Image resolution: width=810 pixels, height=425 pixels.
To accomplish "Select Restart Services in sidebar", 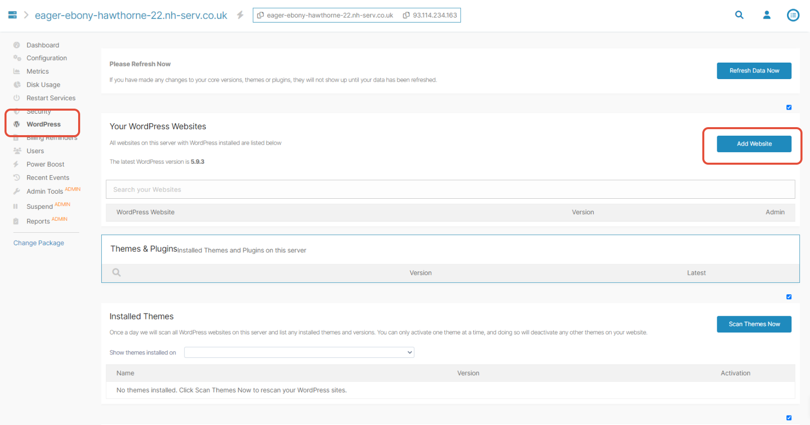I will 51,98.
